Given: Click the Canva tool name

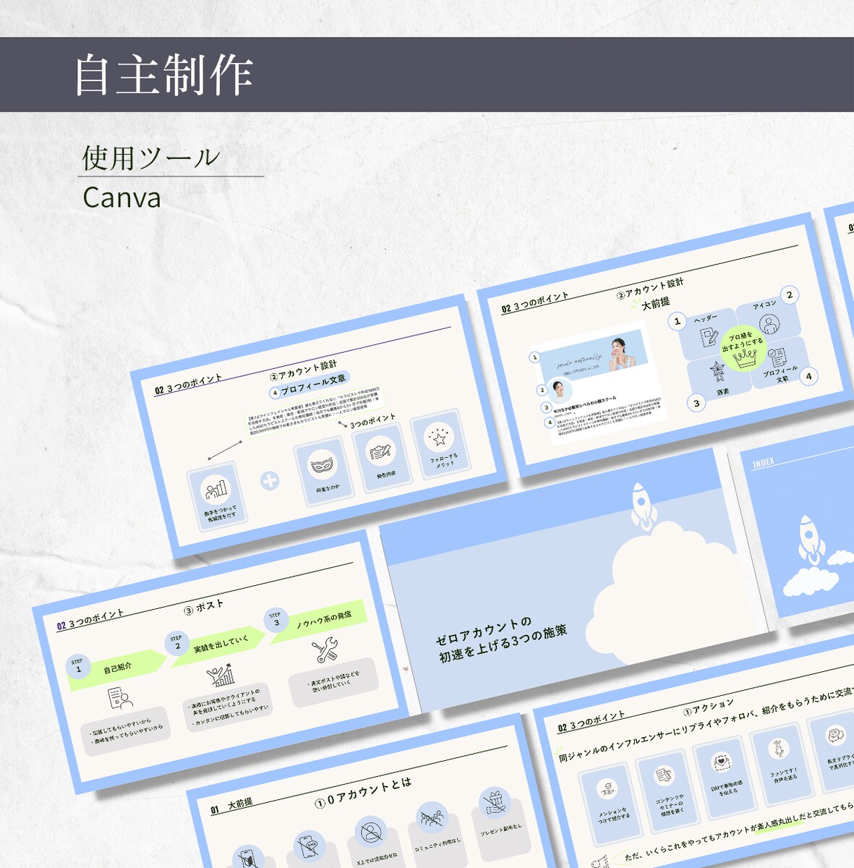Looking at the screenshot, I should pyautogui.click(x=121, y=197).
